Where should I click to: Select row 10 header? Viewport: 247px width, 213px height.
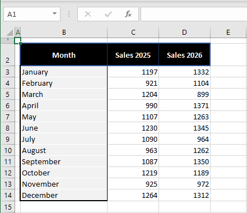[7, 150]
